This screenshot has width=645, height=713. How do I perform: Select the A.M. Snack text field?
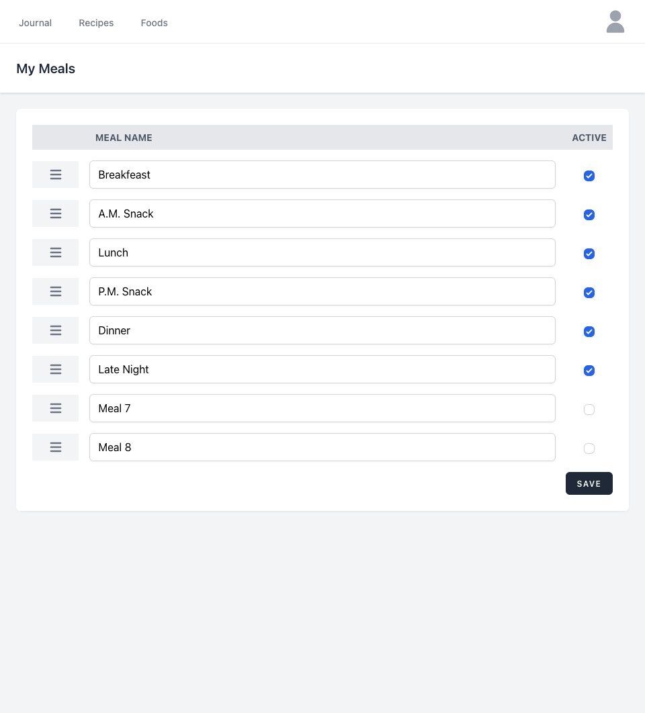322,213
